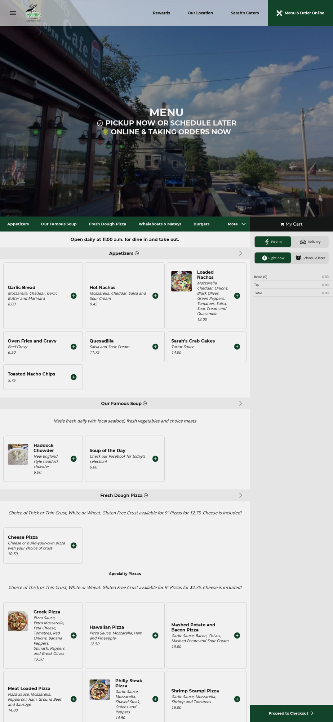Add Hot Nachos to cart
This screenshot has height=722, width=333.
pos(155,296)
